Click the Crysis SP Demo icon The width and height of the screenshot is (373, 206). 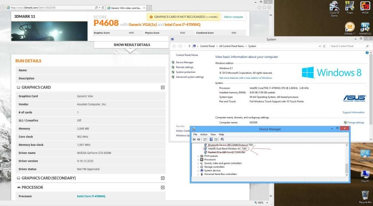[x=334, y=7]
